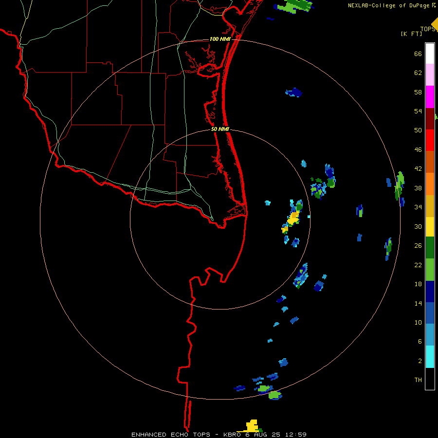The width and height of the screenshot is (438, 438).
Task: Click the "2" legend value
Action: click(420, 361)
